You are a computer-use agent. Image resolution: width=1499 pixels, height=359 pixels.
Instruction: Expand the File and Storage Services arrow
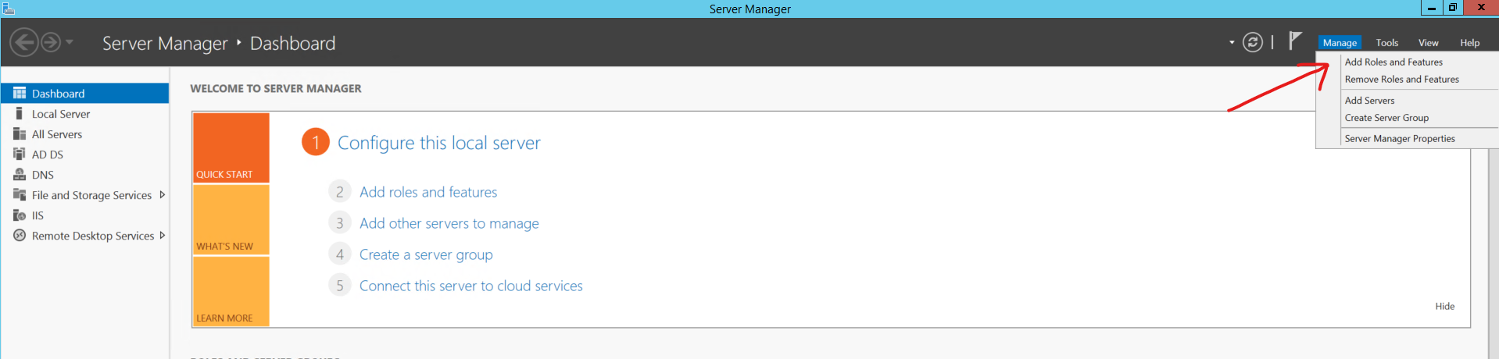coord(162,195)
